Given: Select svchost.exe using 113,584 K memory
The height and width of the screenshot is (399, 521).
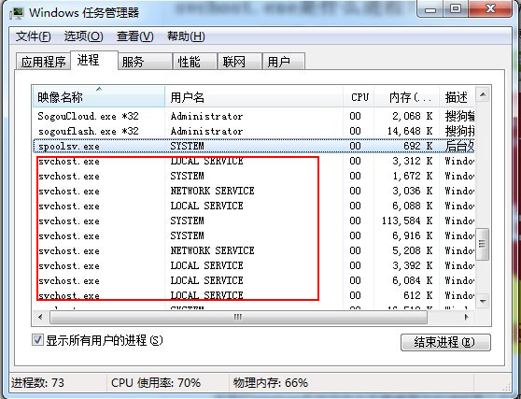Looking at the screenshot, I should [x=254, y=221].
